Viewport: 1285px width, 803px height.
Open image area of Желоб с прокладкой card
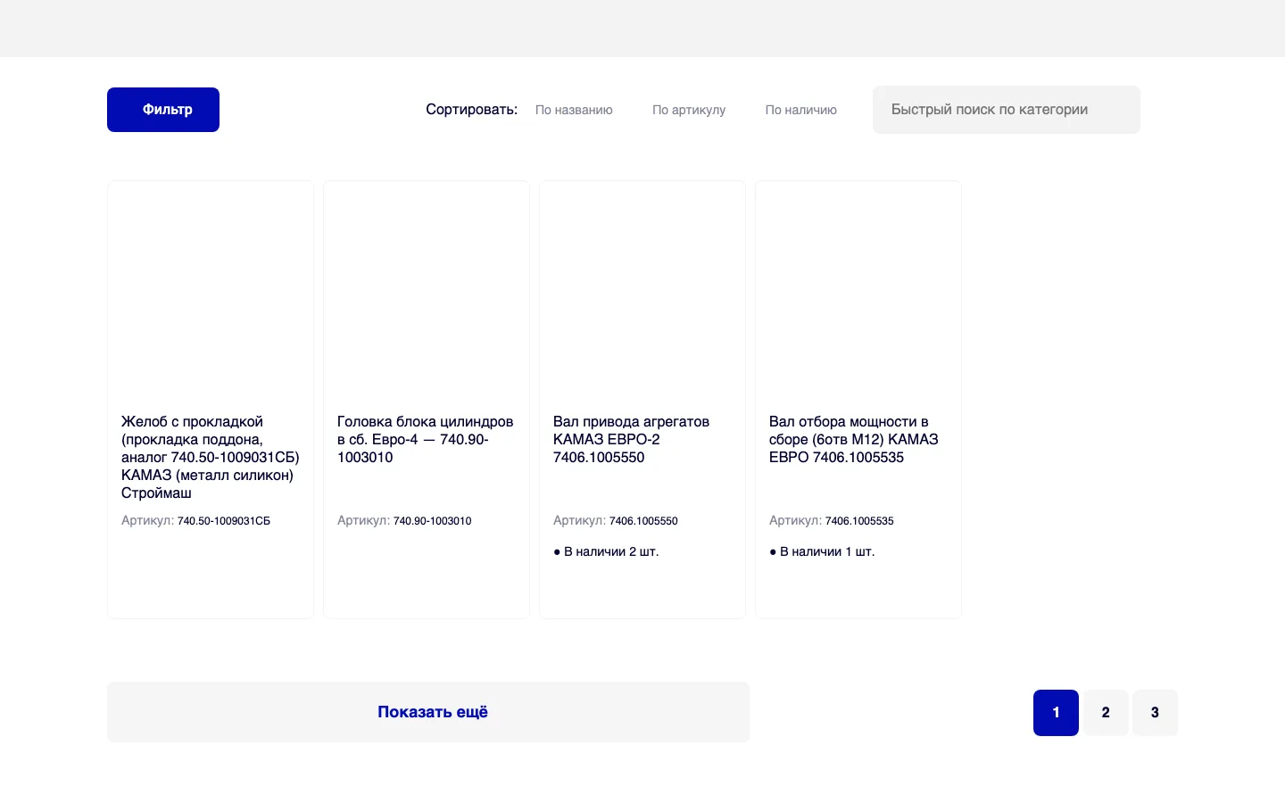[211, 294]
